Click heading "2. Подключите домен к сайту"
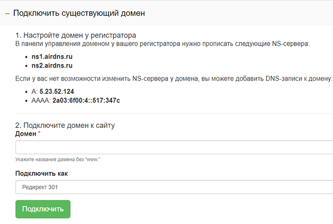This screenshot has height=224, width=333. [x=65, y=125]
